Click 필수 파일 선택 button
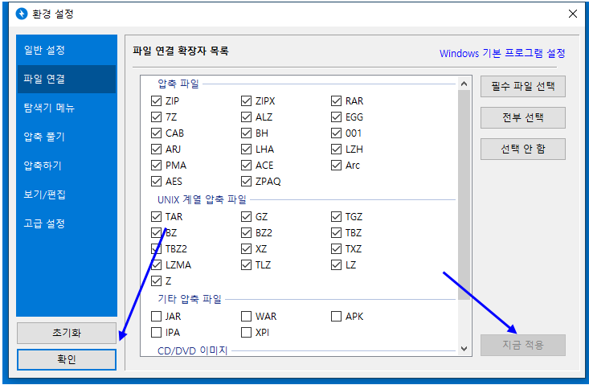This screenshot has width=589, height=385. 523,86
